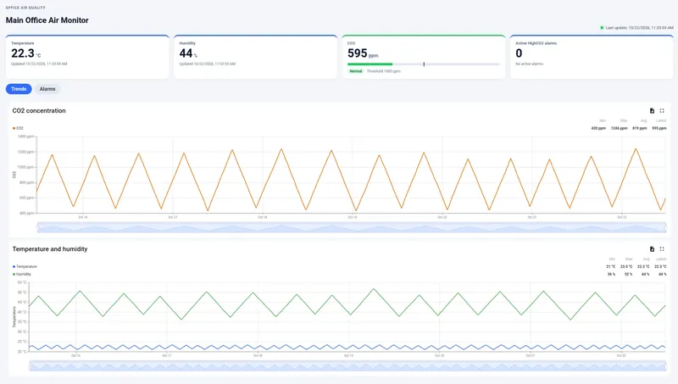Click the 595 ppm CO2 reading
Image resolution: width=678 pixels, height=384 pixels.
point(363,53)
